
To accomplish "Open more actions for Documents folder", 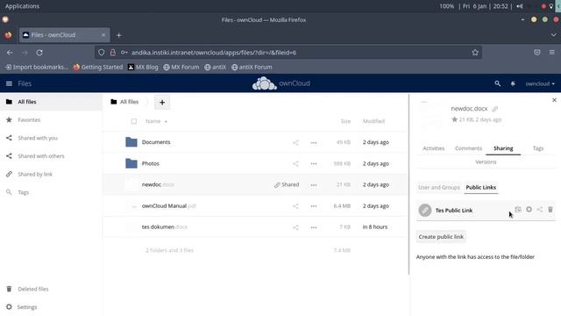I will tap(314, 142).
